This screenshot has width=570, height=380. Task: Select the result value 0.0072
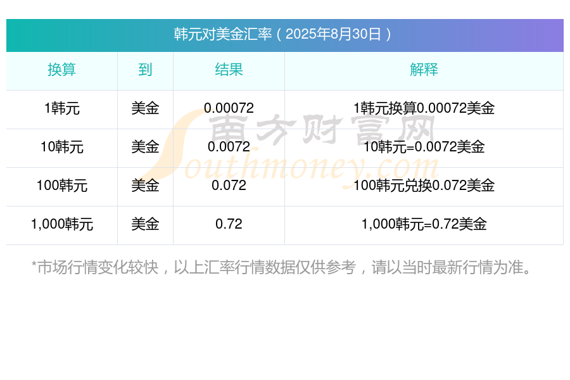(x=229, y=147)
